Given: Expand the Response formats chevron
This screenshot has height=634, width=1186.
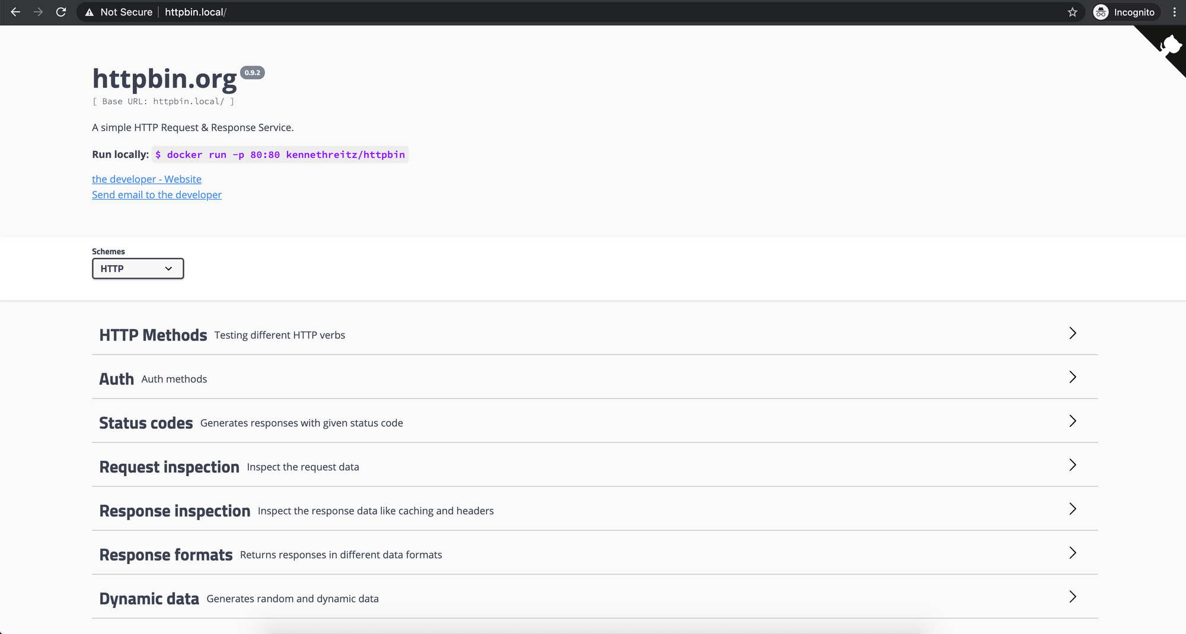Looking at the screenshot, I should coord(1072,553).
